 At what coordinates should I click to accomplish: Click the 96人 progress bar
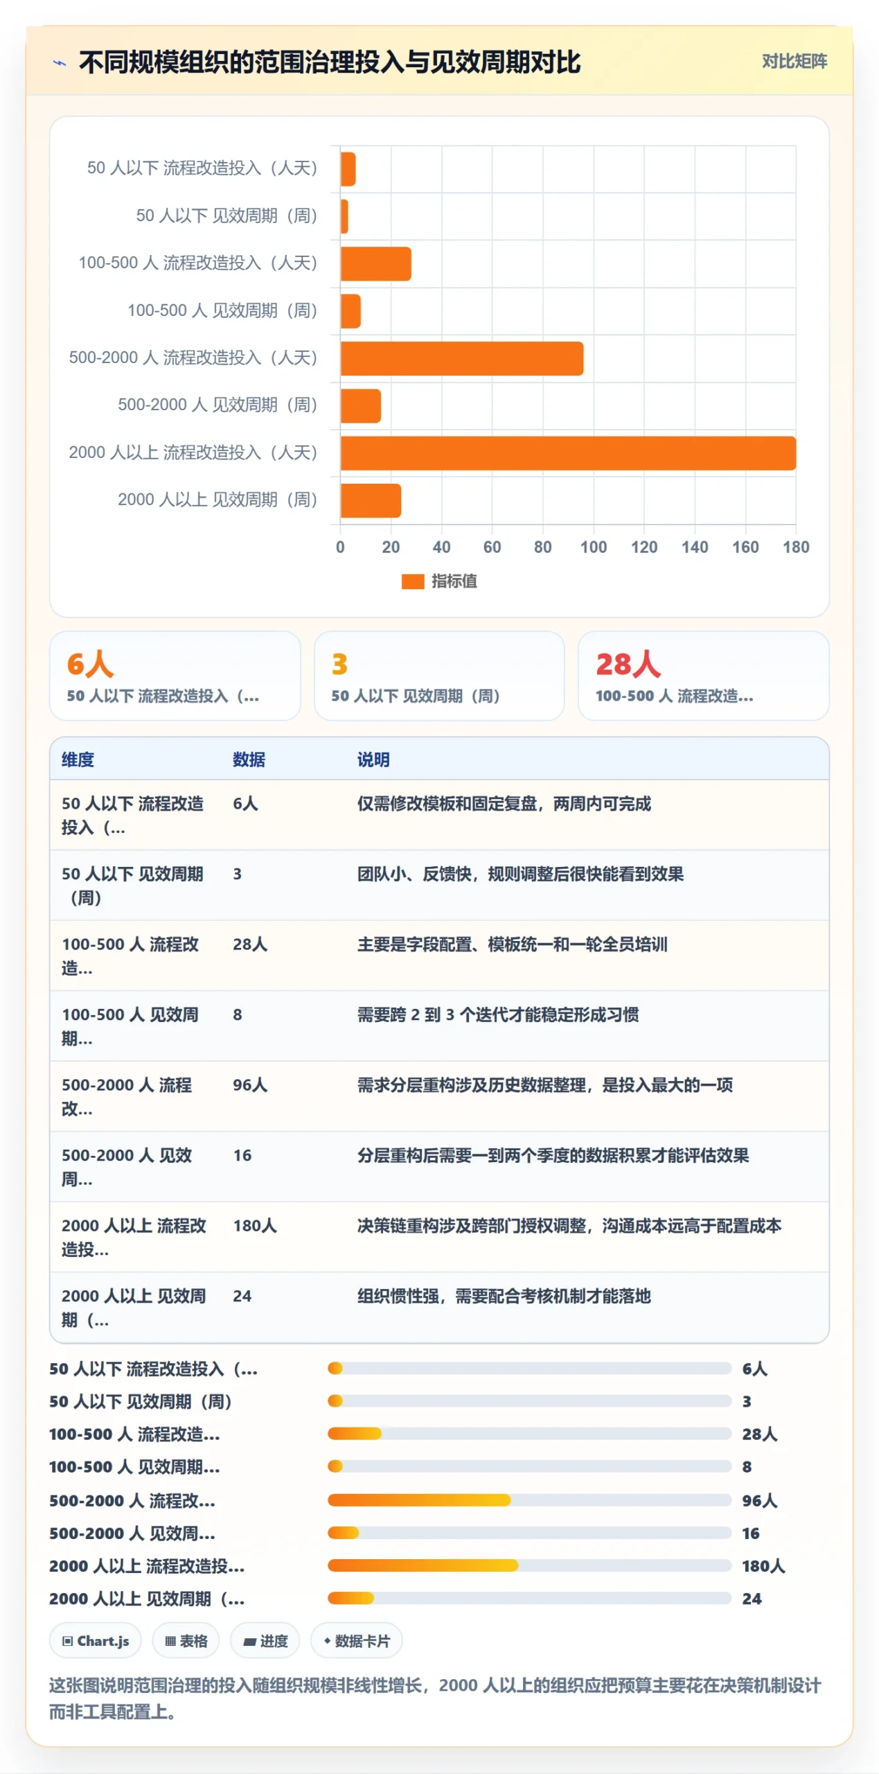tap(529, 1500)
